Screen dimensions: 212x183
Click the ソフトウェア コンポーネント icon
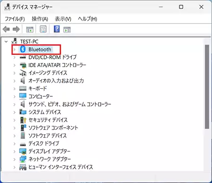[23, 128]
